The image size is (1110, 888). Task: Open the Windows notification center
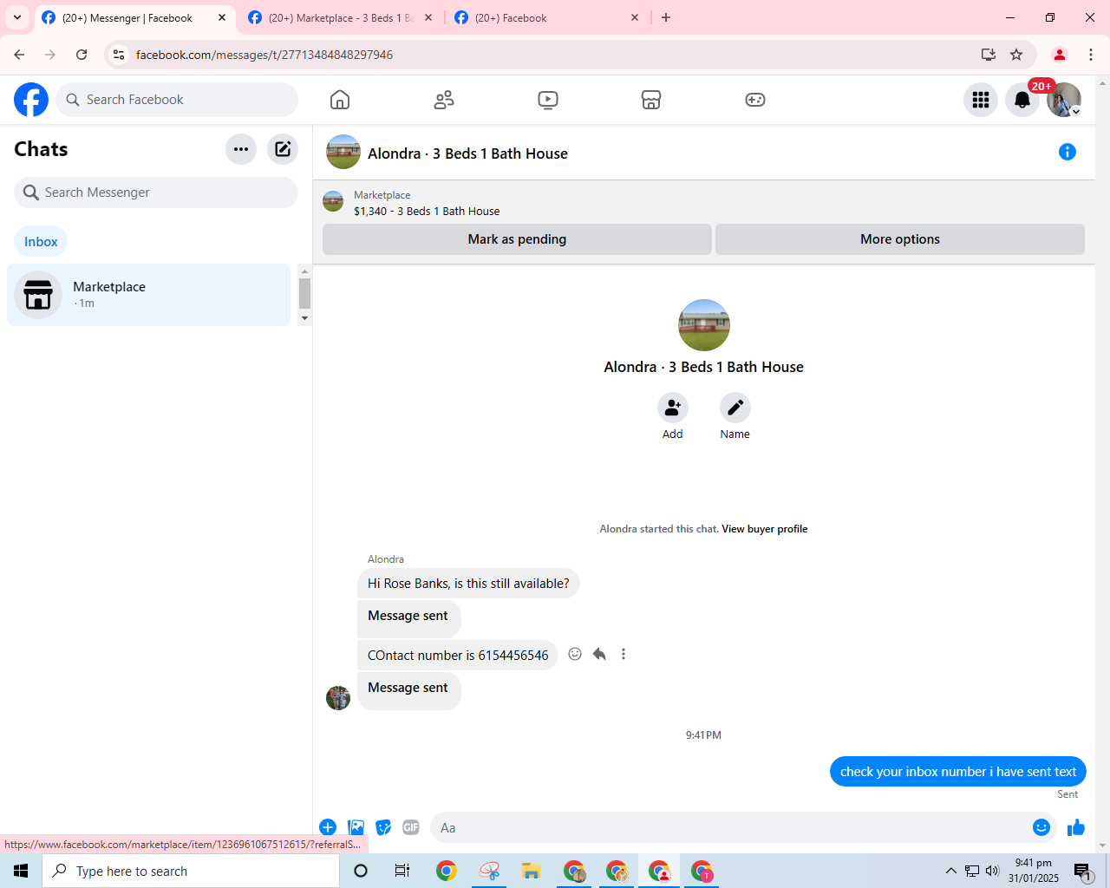pyautogui.click(x=1082, y=871)
